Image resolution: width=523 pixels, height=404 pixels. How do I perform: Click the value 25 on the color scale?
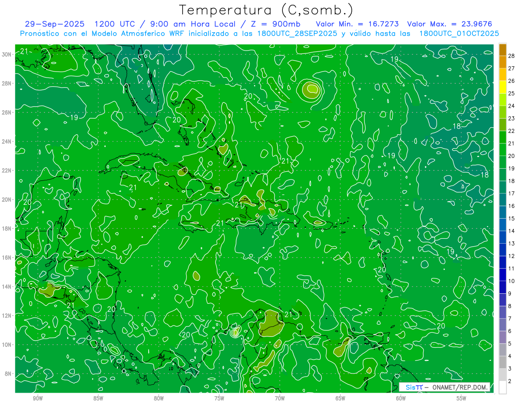512,93
